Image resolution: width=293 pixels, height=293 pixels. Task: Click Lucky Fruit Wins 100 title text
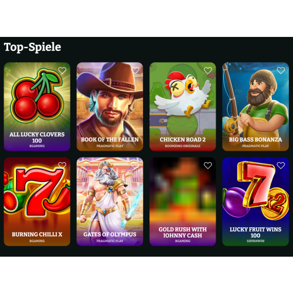point(255,232)
